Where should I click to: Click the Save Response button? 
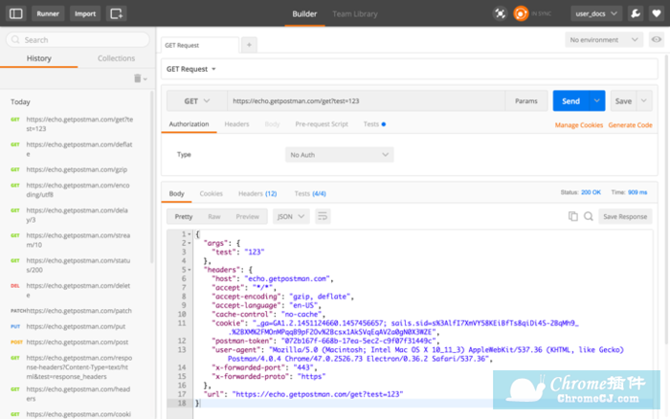pyautogui.click(x=625, y=216)
